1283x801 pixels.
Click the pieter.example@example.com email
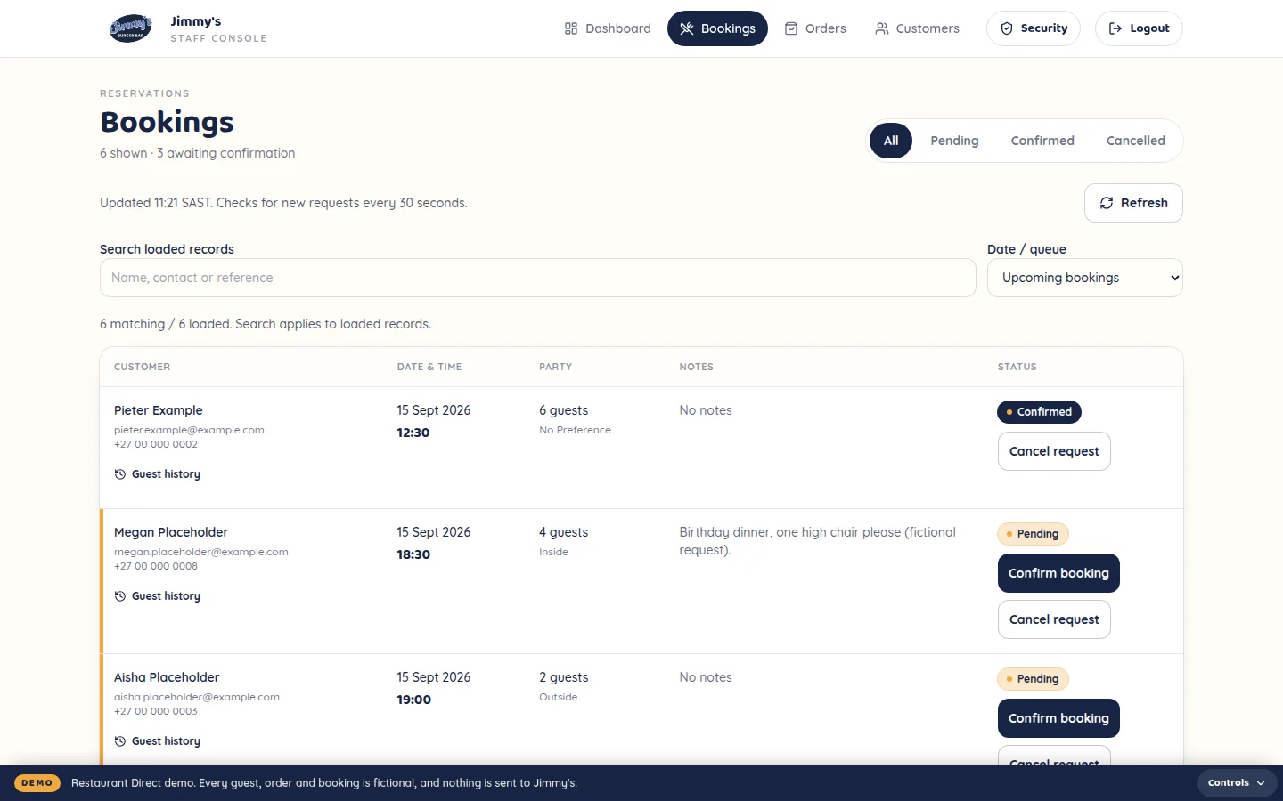click(189, 430)
